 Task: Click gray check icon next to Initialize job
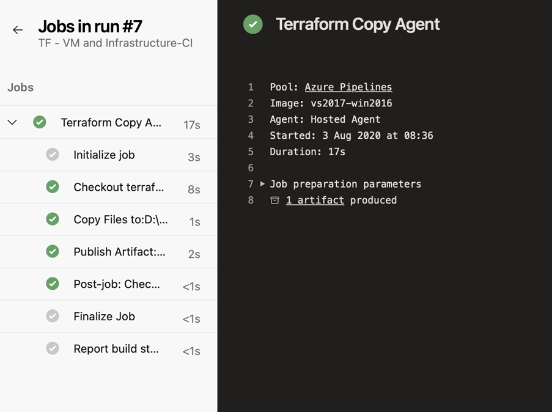click(x=53, y=154)
